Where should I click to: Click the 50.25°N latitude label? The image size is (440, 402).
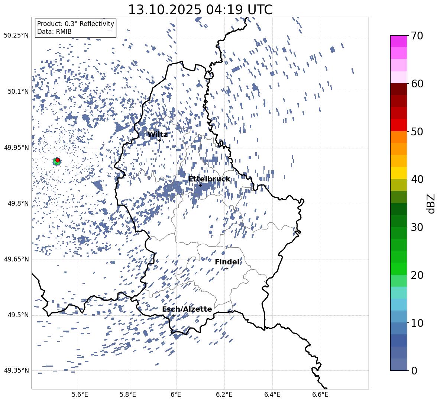[x=16, y=36]
